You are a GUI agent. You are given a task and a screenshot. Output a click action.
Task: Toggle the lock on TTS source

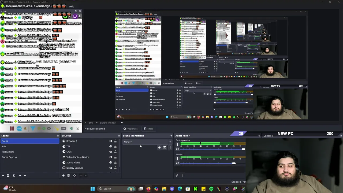tap(115, 146)
